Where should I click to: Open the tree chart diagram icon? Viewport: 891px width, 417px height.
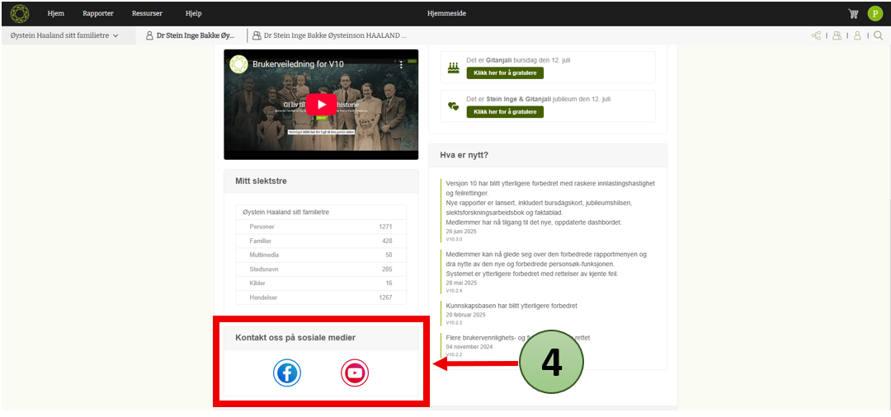tap(816, 35)
